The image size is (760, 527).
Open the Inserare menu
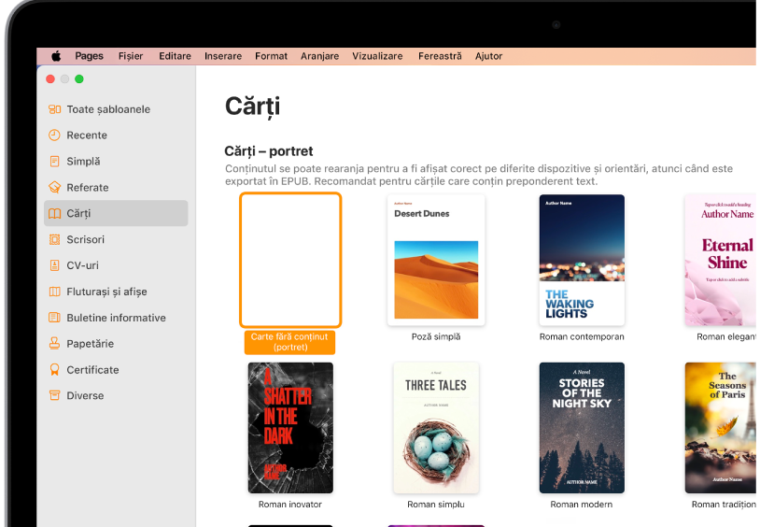point(223,56)
